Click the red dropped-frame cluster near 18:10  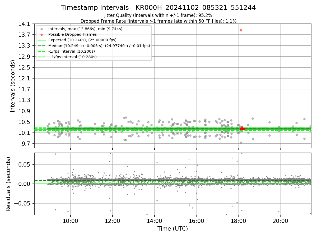pyautogui.click(x=242, y=129)
